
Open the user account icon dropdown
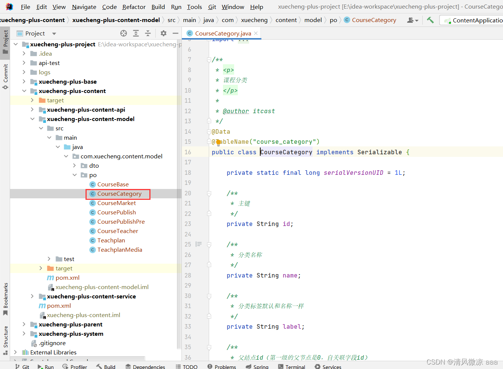412,20
